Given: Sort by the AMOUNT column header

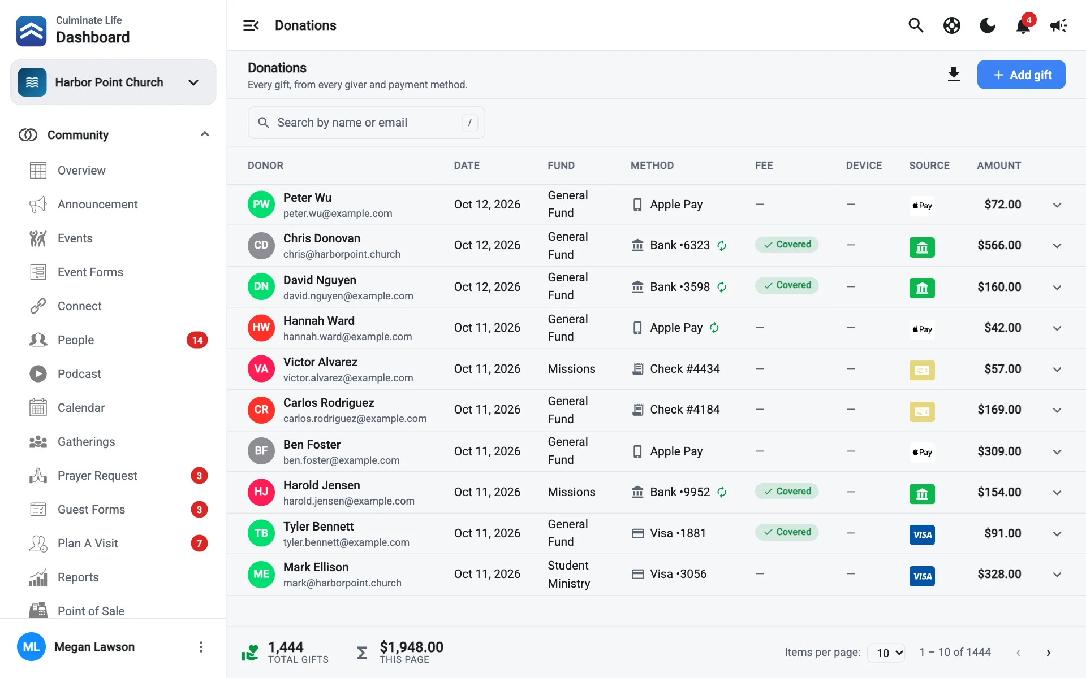Looking at the screenshot, I should 999,166.
